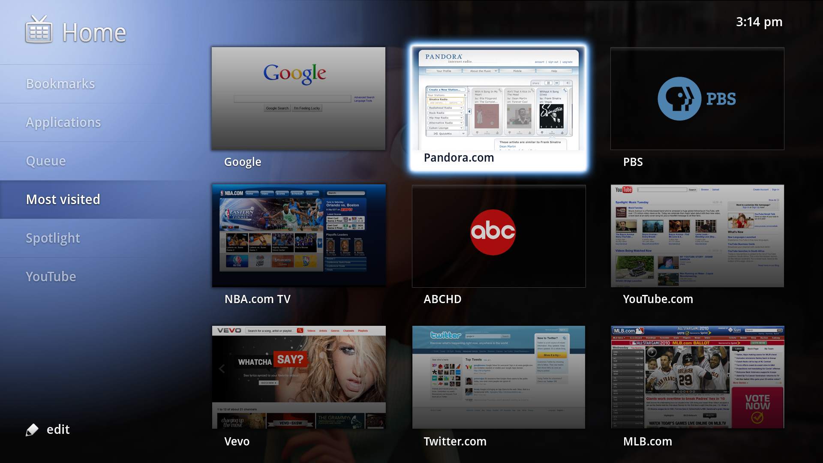Select YouTube from sidebar menu
The width and height of the screenshot is (823, 463).
(x=51, y=277)
